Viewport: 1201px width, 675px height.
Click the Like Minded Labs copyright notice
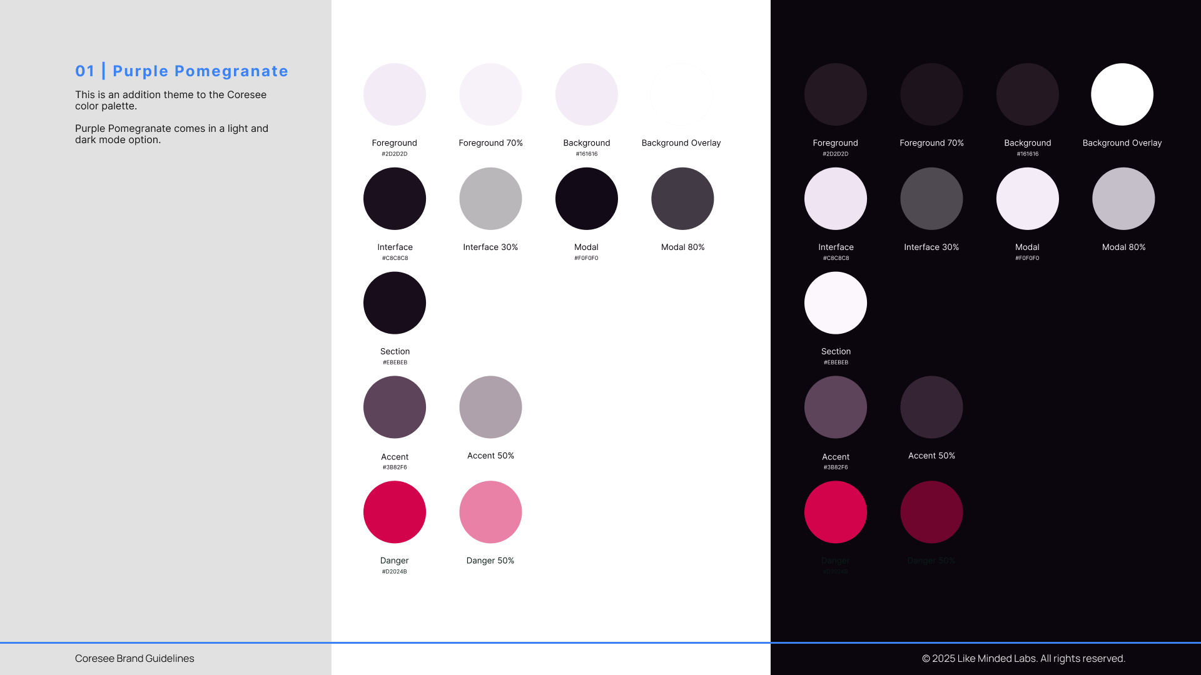pos(1023,658)
